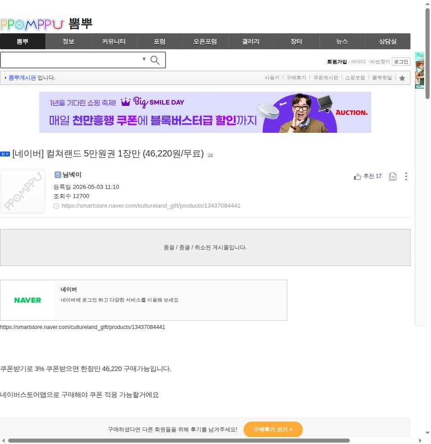Click the 등록일 2026-05-03 11:10 text
This screenshot has width=431, height=444.
click(x=86, y=187)
